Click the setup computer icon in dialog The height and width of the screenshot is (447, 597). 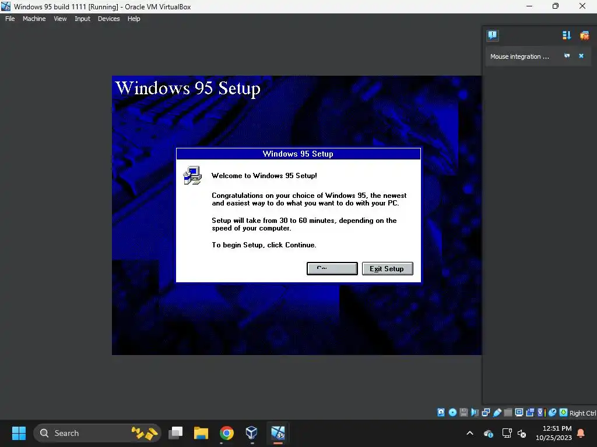[x=192, y=175]
